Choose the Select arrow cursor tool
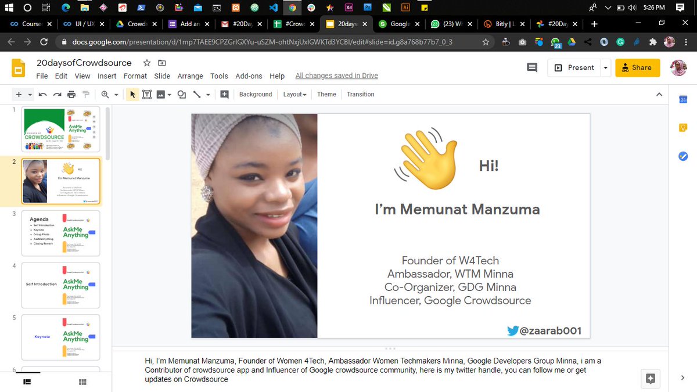Screen dimensions: 697x392 132,94
